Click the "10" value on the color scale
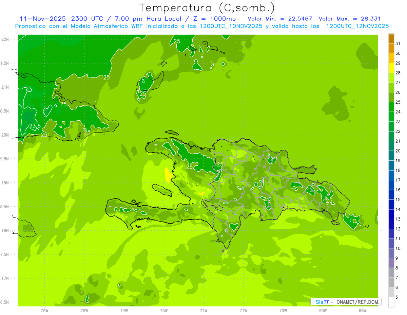This screenshot has height=315, width=407. 398,248
